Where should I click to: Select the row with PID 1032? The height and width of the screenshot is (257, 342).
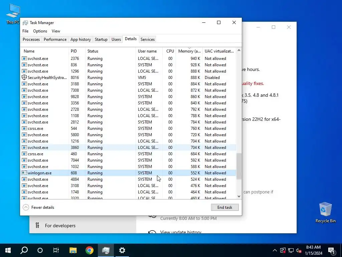(x=128, y=166)
